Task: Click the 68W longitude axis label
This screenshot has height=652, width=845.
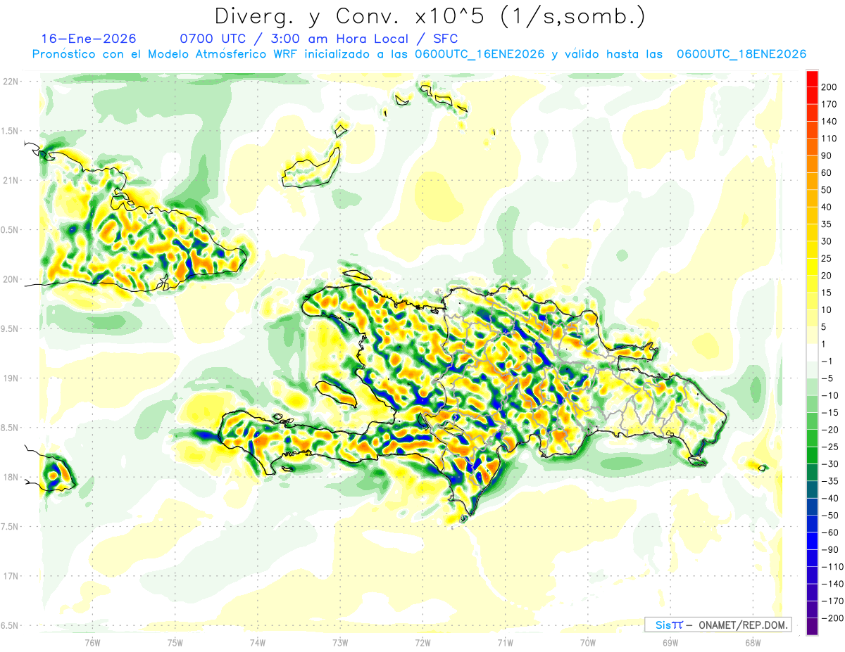Action: pos(752,641)
